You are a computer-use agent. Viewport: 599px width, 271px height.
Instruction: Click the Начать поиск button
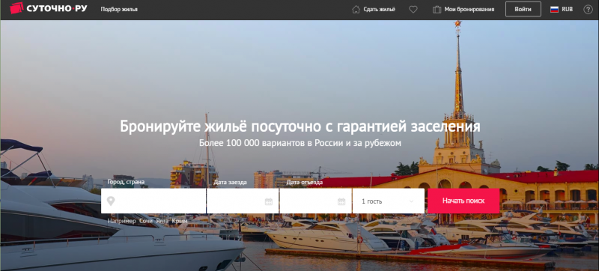pyautogui.click(x=463, y=201)
